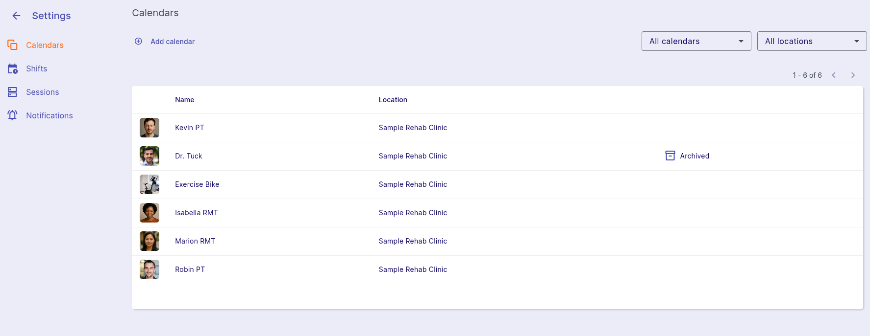Go to the previous page of calendars

tap(834, 75)
